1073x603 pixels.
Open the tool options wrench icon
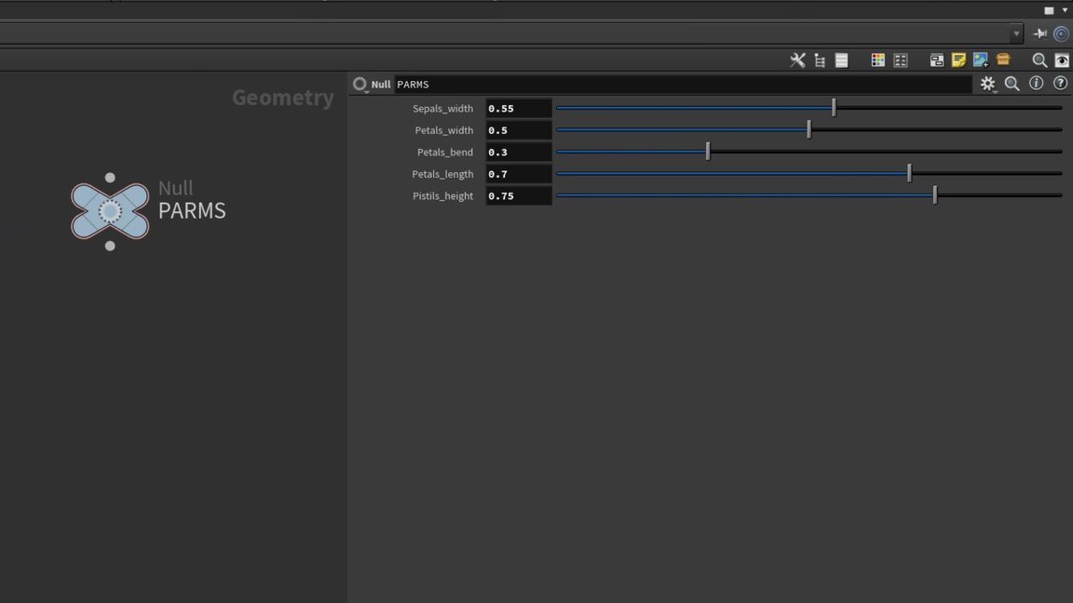[797, 60]
